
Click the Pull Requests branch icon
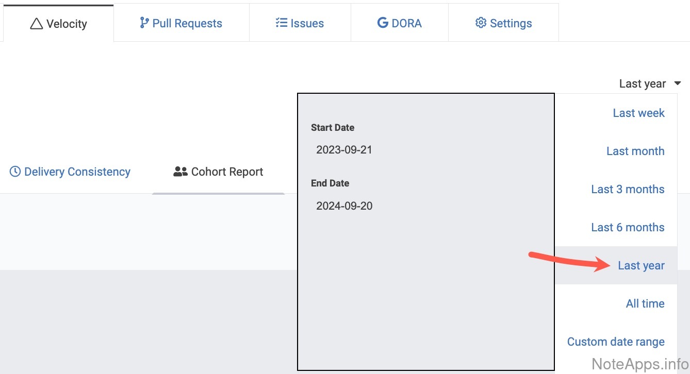[144, 23]
